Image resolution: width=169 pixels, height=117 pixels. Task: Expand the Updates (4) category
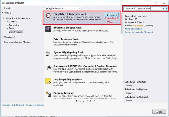click(2, 37)
